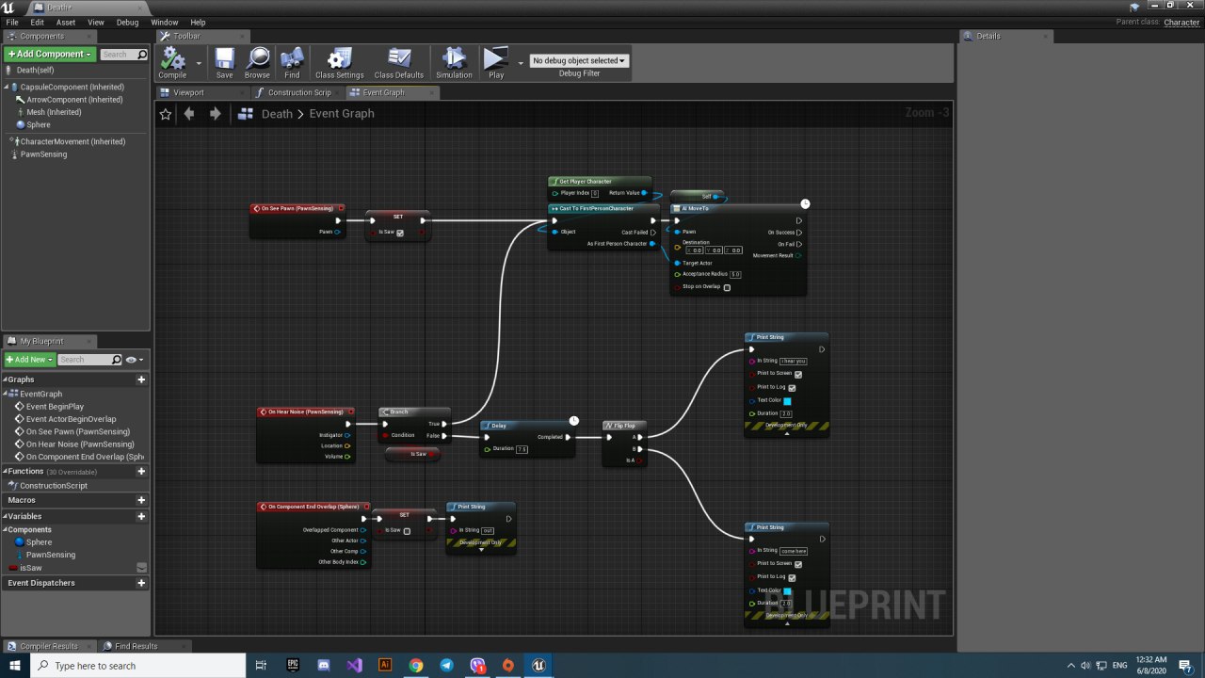Image resolution: width=1205 pixels, height=678 pixels.
Task: Collapse the Variables section
Action: point(5,516)
